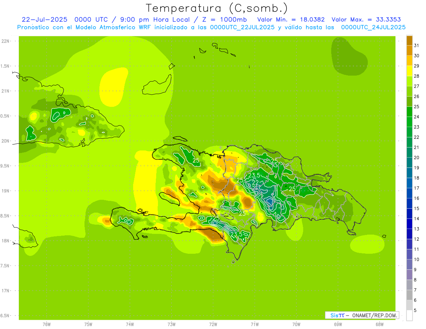This screenshot has height=329, width=426.
Task: Select '0000UTC_24JUL2025' valid-until time text
Action: tap(373, 27)
